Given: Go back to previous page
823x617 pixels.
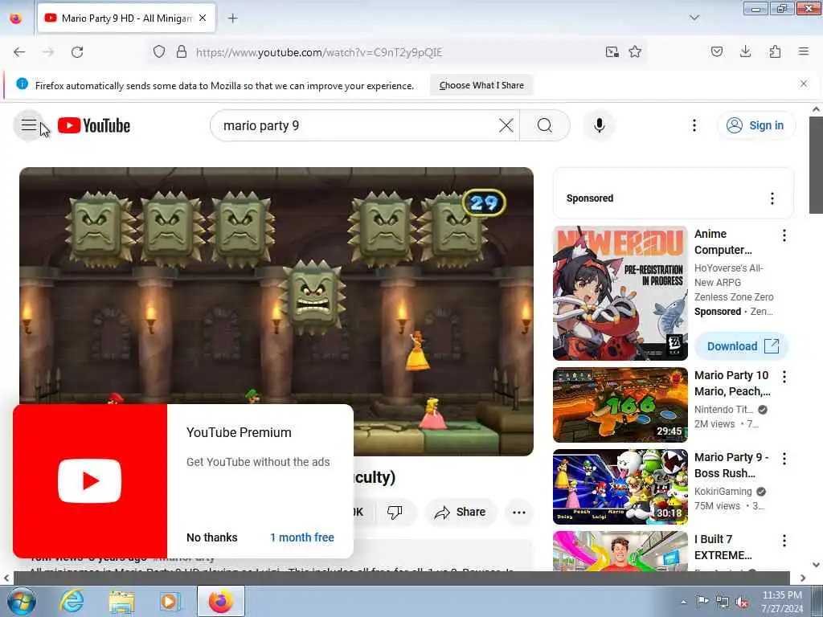Looking at the screenshot, I should [19, 52].
